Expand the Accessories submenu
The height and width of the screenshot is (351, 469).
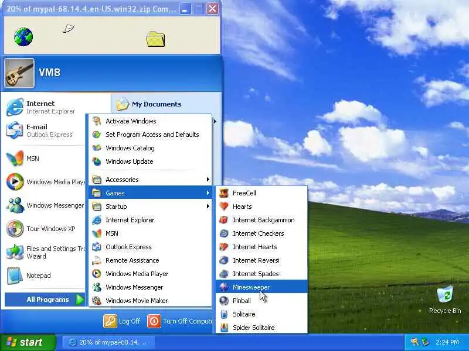coord(150,180)
